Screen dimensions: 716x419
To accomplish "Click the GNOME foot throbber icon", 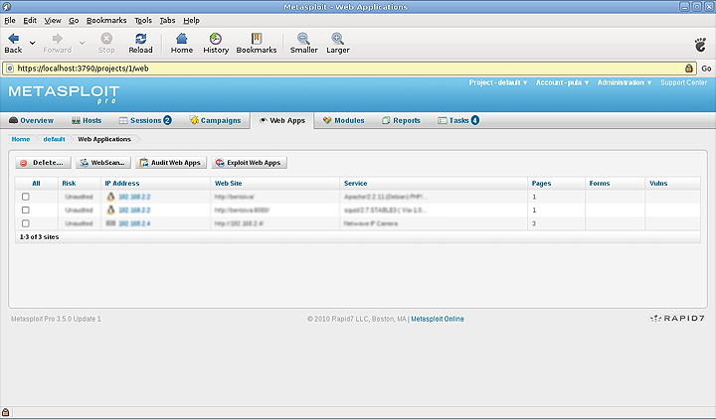I will click(x=700, y=45).
